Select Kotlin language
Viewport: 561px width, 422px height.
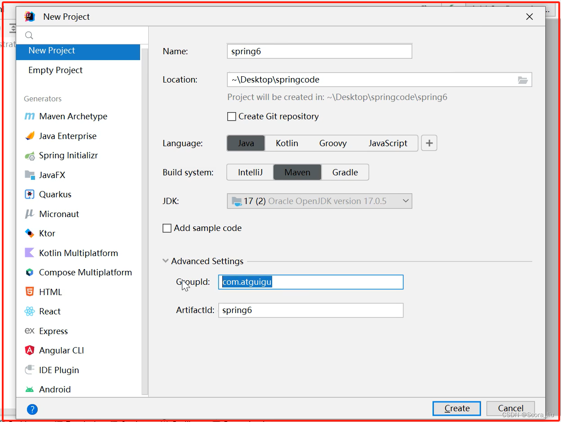(x=287, y=144)
